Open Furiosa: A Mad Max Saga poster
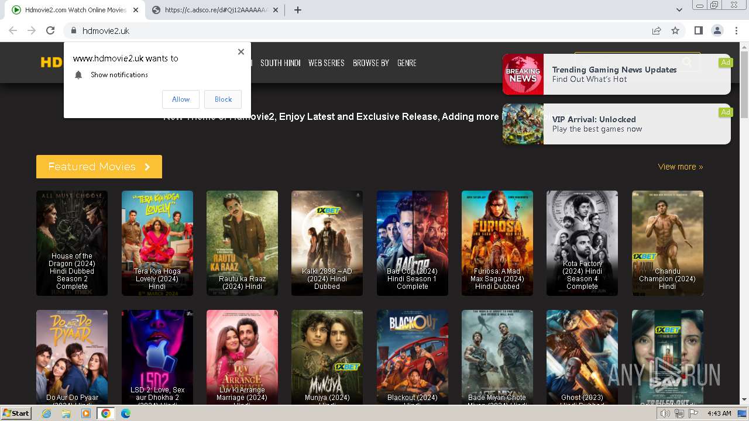749x421 pixels. coord(497,243)
